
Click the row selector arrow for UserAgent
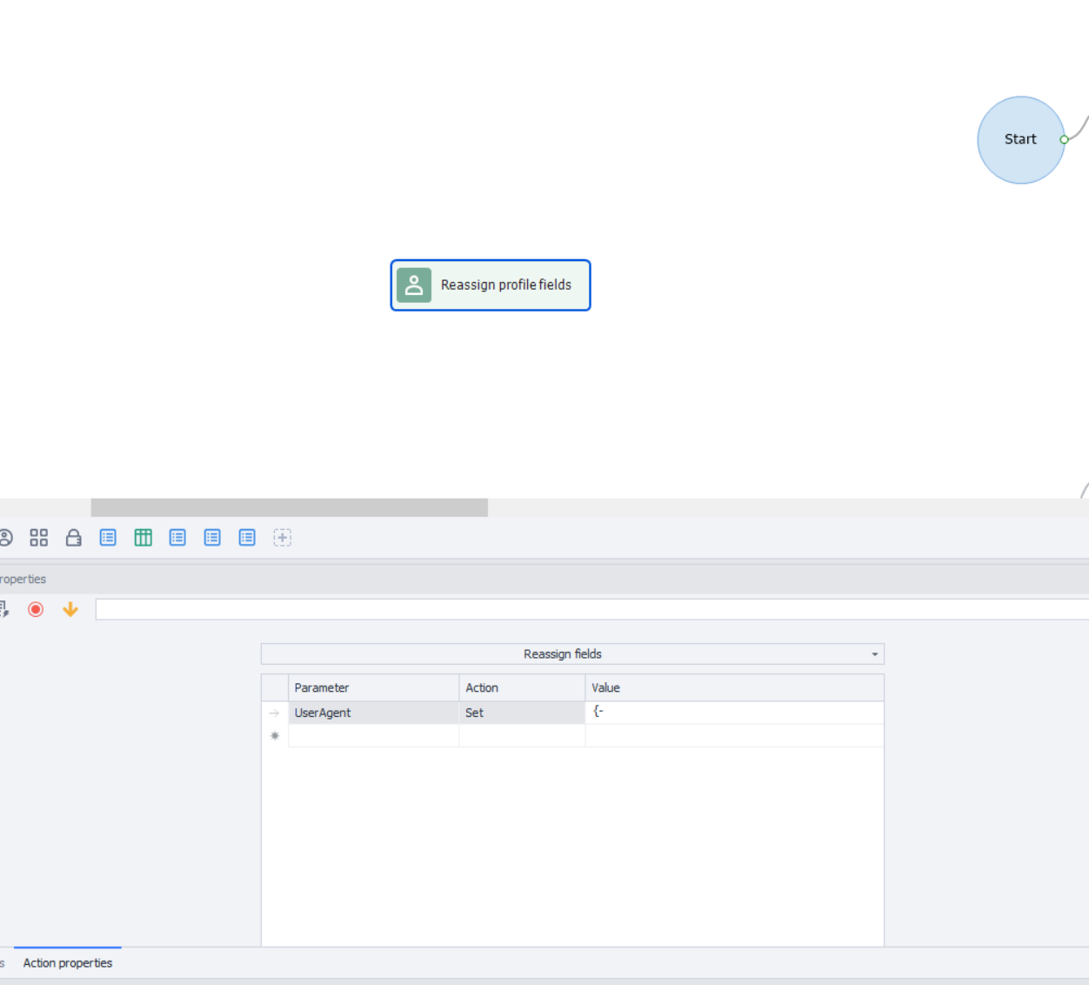(275, 713)
